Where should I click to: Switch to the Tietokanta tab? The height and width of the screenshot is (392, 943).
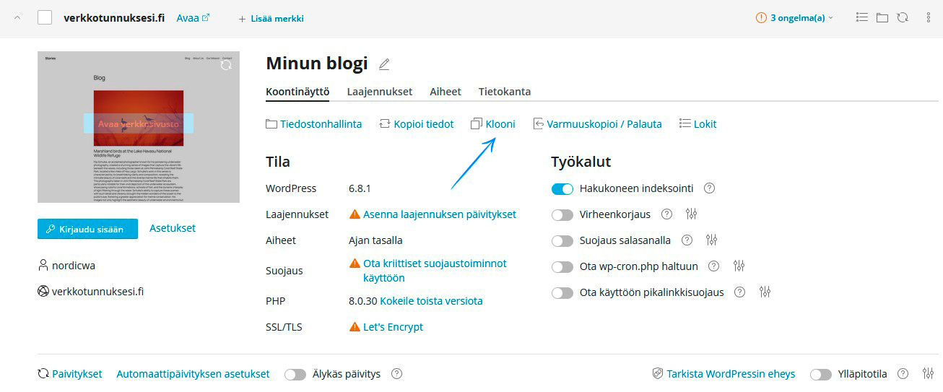505,92
